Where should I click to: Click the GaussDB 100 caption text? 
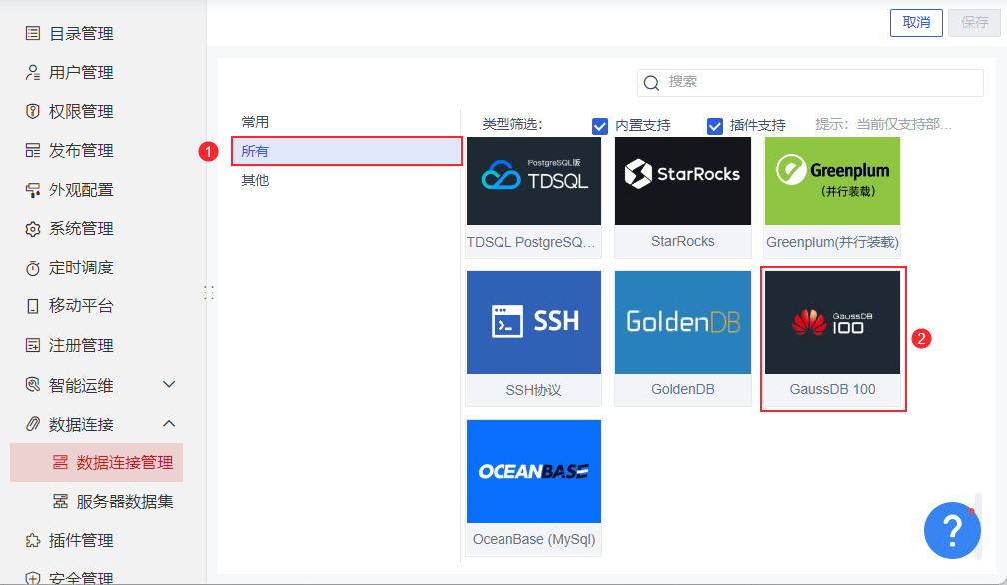point(832,390)
